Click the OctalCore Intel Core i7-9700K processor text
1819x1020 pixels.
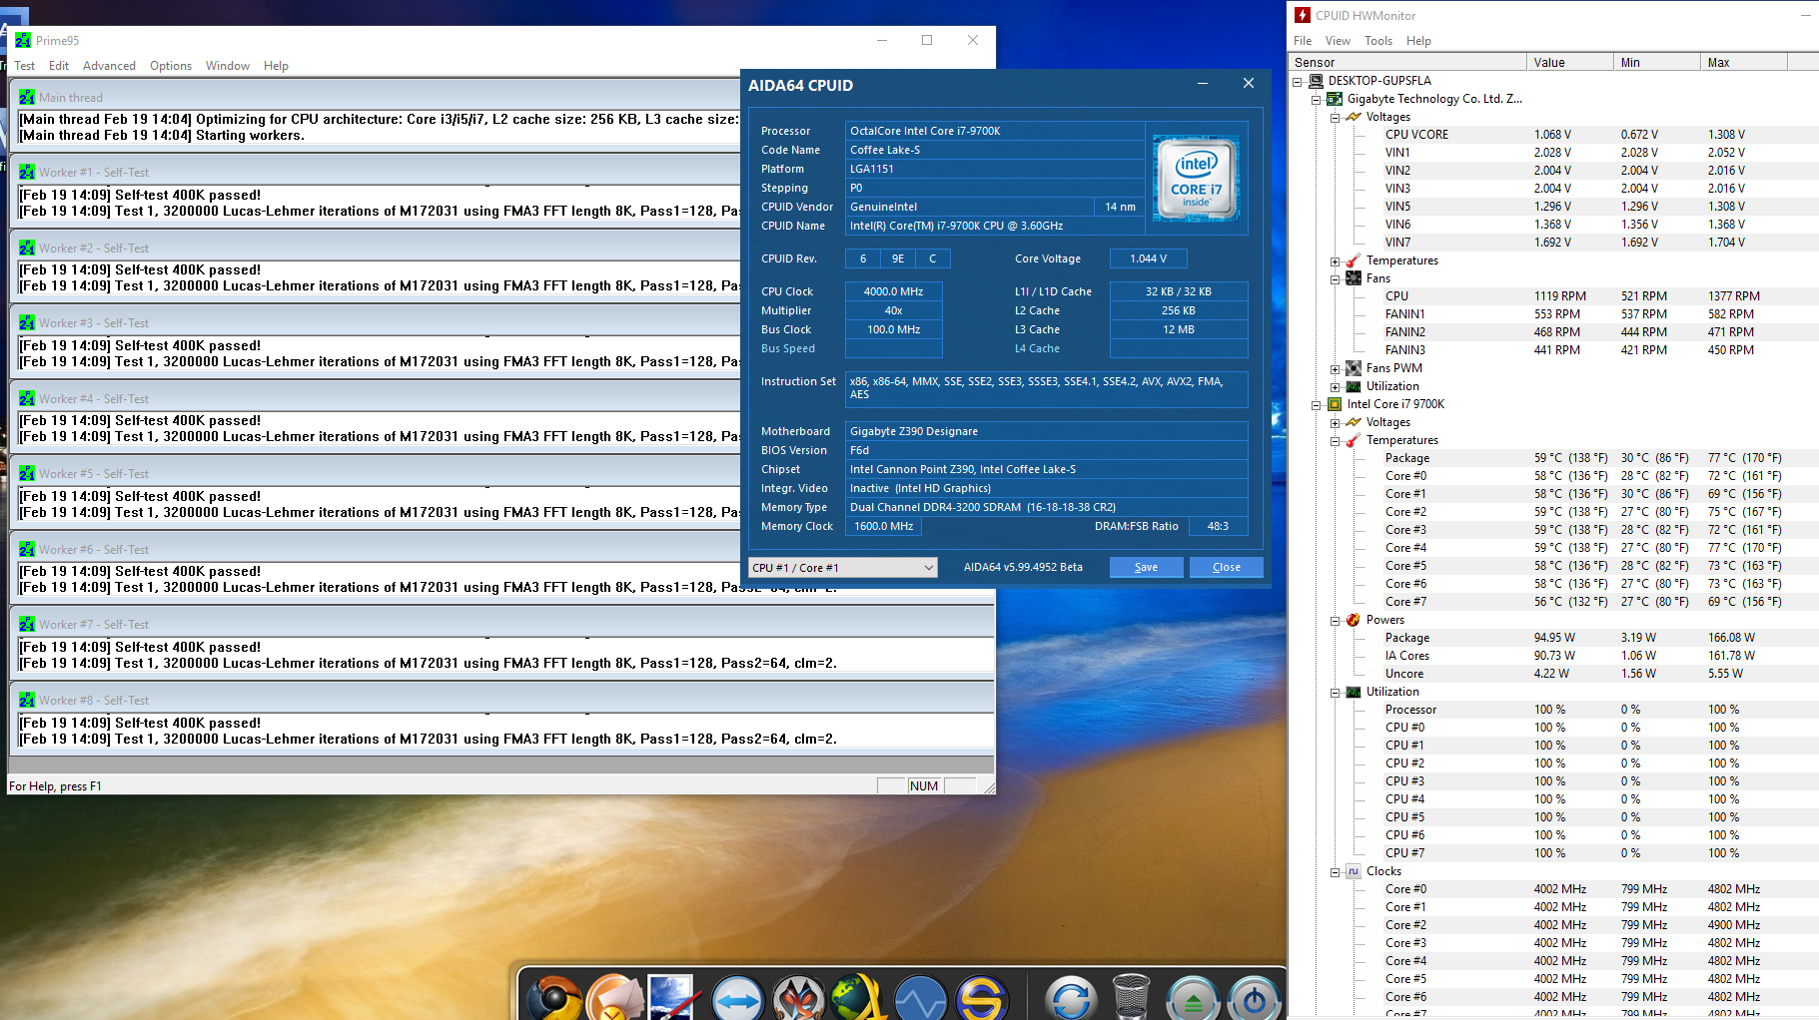coord(925,131)
